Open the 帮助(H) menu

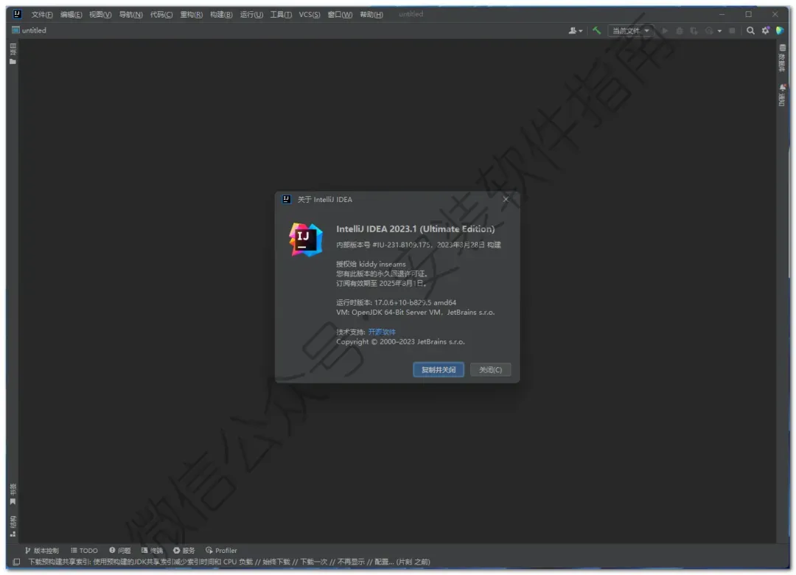tap(371, 14)
